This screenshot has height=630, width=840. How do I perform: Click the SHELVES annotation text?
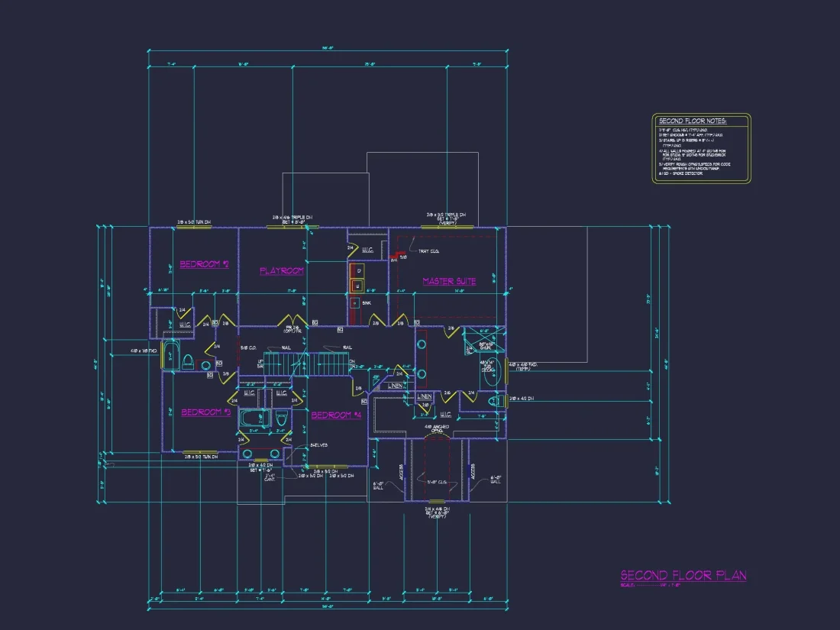[319, 445]
